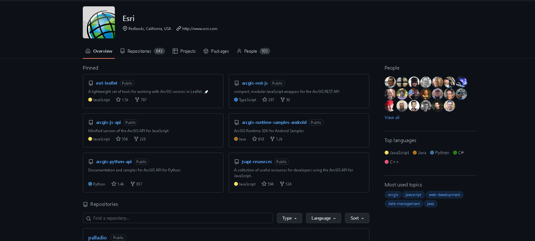Open the Sort dropdown menu
The image size is (535, 241).
coord(357,218)
